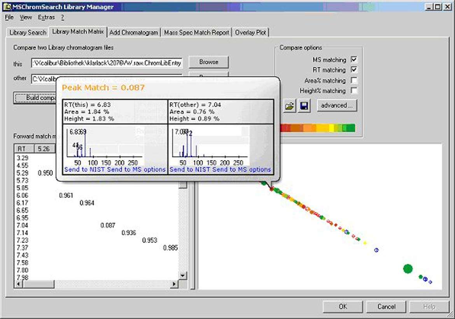The width and height of the screenshot is (455, 319).
Task: Click the match matrix horizontal scroll right arrow
Action: (174, 284)
